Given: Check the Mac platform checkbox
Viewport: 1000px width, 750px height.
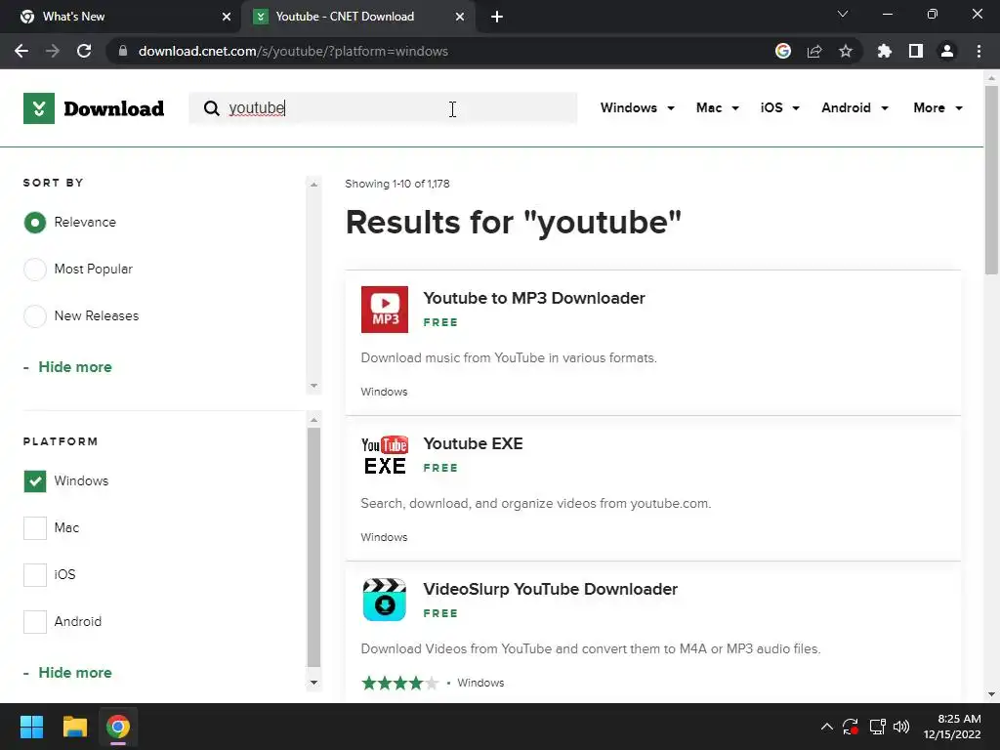Looking at the screenshot, I should pyautogui.click(x=35, y=528).
